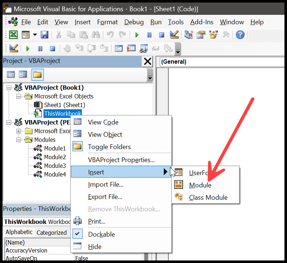The height and width of the screenshot is (263, 287).
Task: Click Break pause icon in standard toolbar
Action: (x=149, y=35)
